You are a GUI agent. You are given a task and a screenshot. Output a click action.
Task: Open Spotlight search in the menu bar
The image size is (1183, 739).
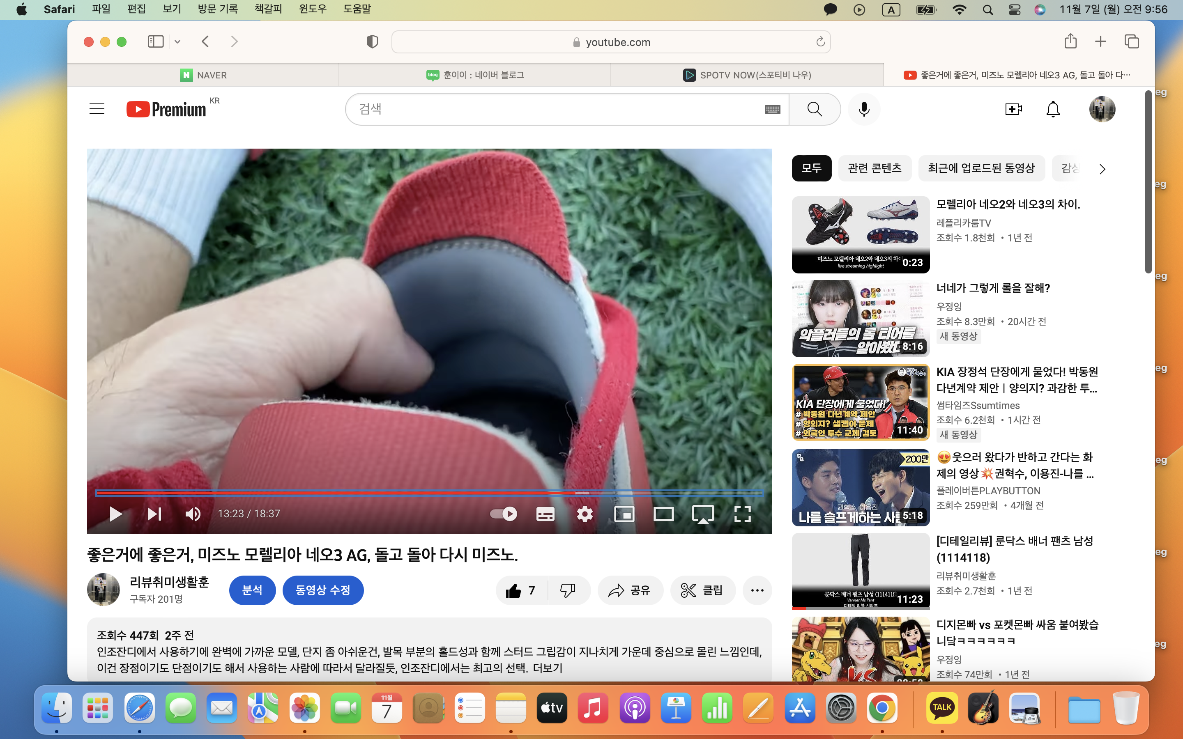click(x=987, y=9)
